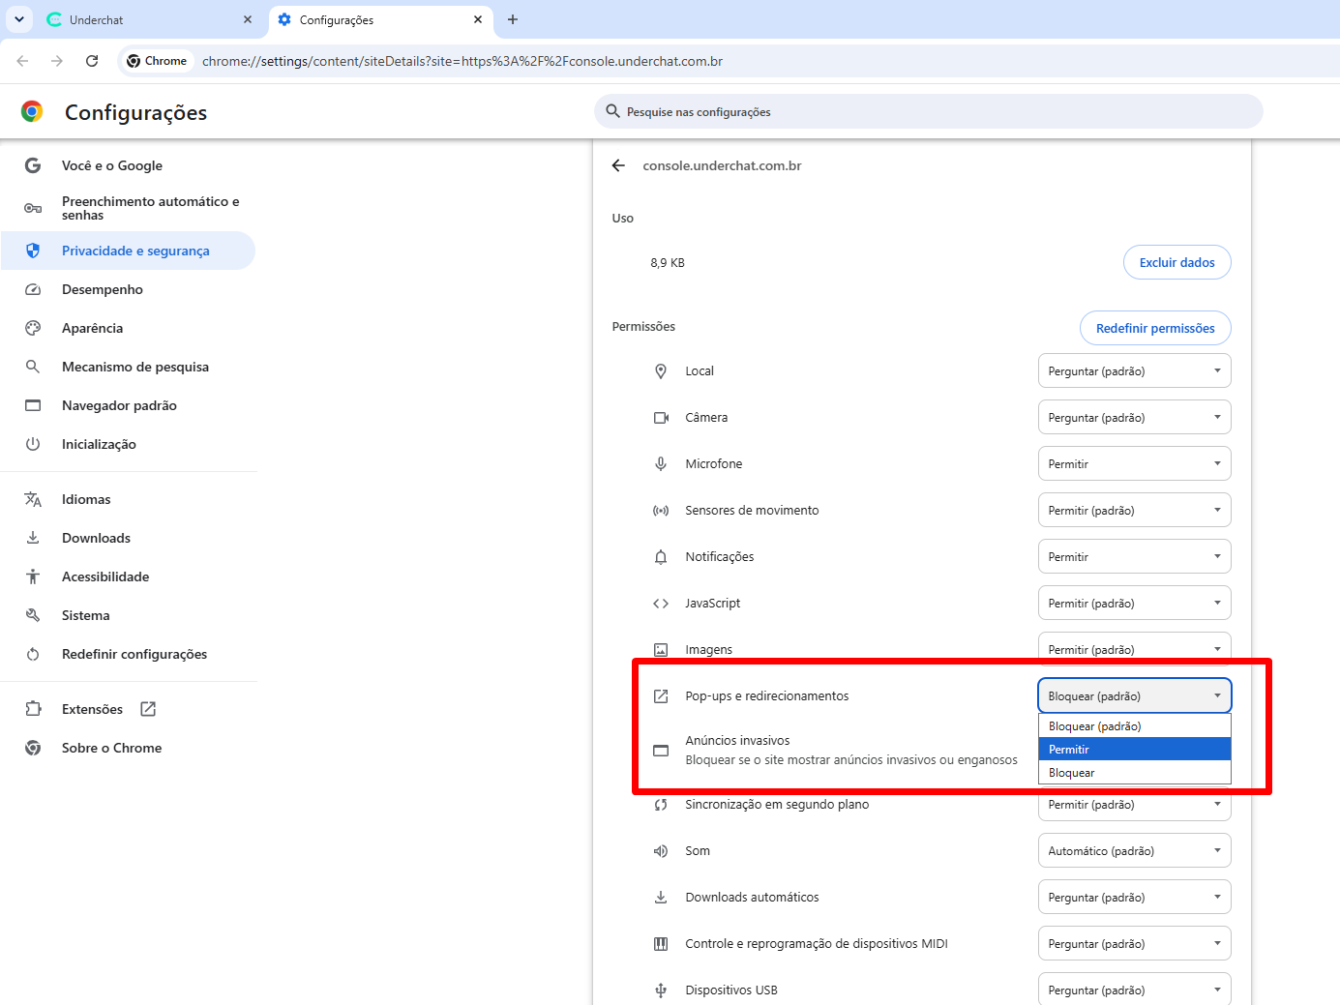Open the Imagens permission dropdown
1340x1005 pixels.
pos(1134,648)
